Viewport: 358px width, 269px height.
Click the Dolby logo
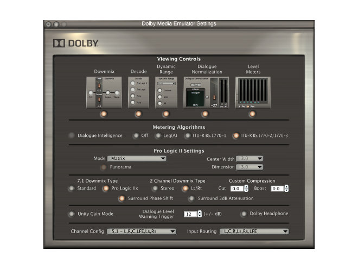tap(76, 43)
